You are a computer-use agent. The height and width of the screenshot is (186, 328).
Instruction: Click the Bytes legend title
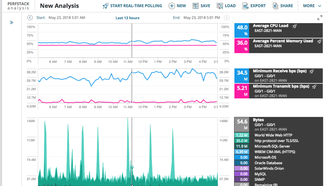pos(258,120)
